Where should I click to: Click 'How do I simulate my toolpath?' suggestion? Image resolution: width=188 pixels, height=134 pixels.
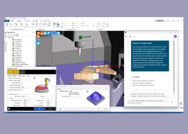click(x=142, y=83)
